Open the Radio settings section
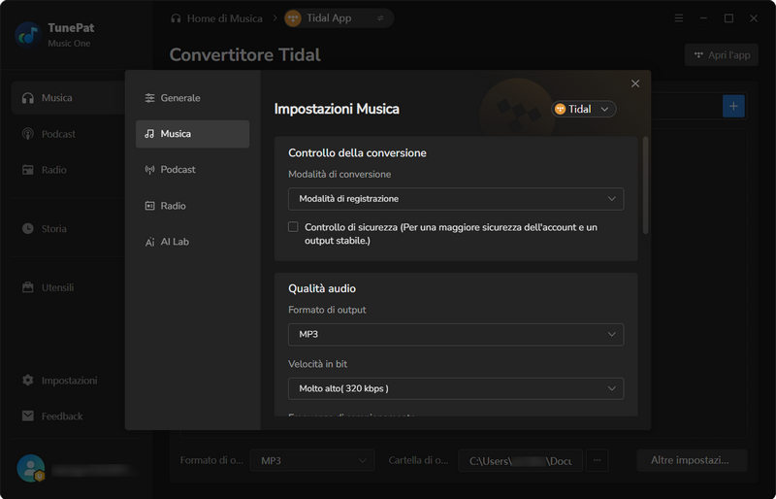This screenshot has height=499, width=776. coord(192,206)
